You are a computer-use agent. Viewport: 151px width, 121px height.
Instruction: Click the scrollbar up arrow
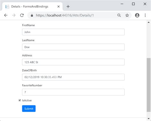(x=148, y=22)
